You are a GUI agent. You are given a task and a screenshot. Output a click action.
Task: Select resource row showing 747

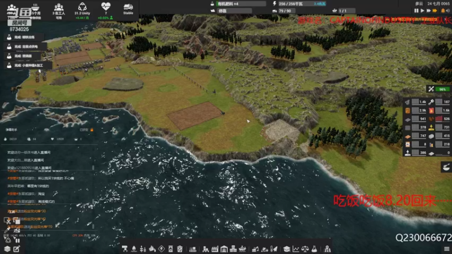415,135
